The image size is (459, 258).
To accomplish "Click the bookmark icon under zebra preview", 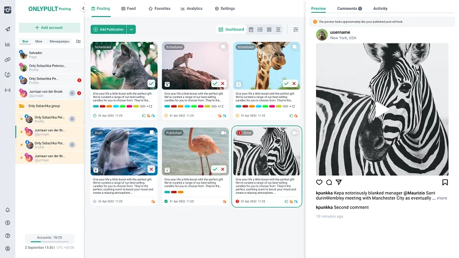I will pyautogui.click(x=445, y=182).
